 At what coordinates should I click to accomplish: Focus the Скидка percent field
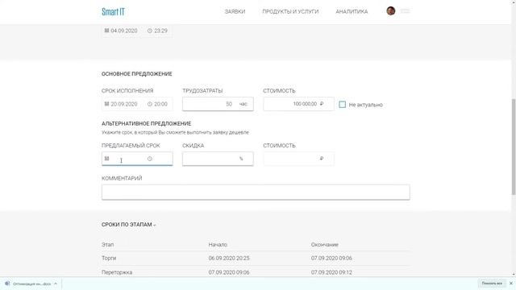tap(218, 159)
